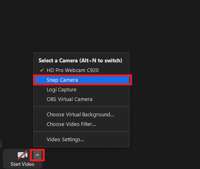Screen dimensions: 200x169
Task: Open Choose Virtual Background option
Action: pos(80,115)
